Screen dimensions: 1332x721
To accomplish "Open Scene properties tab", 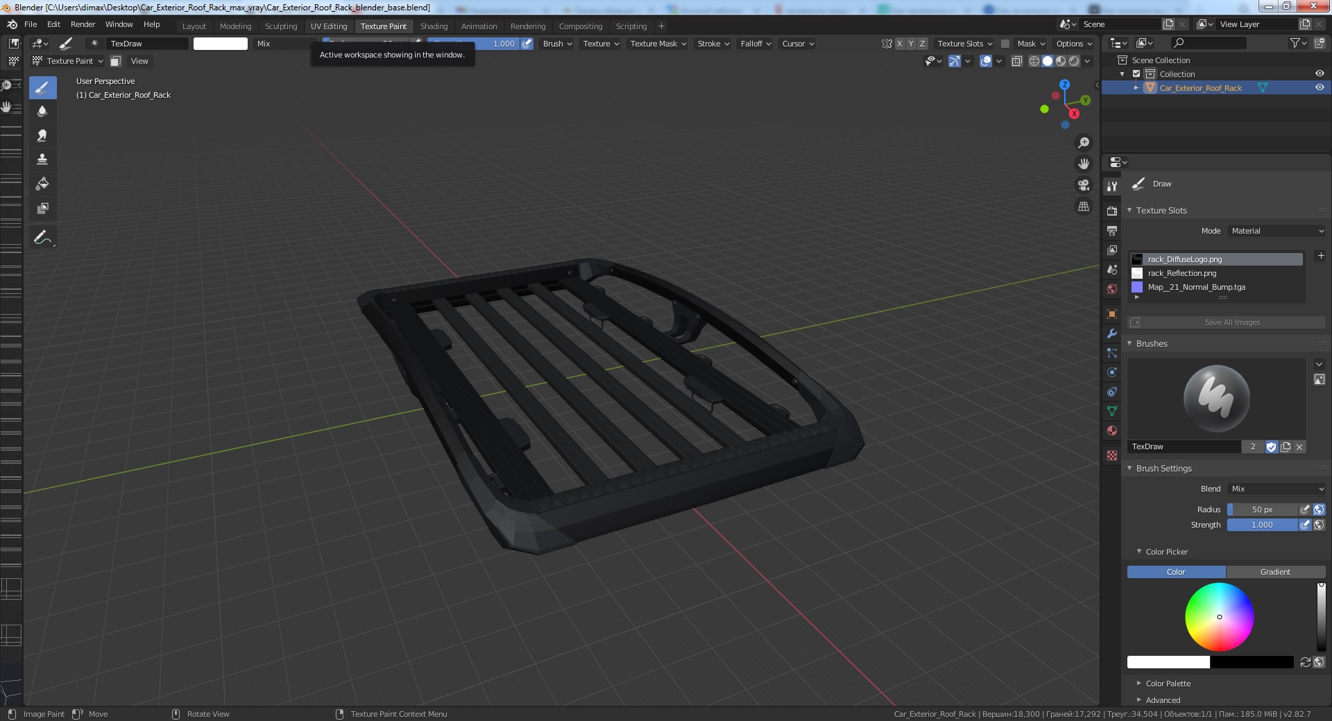I will (x=1112, y=269).
